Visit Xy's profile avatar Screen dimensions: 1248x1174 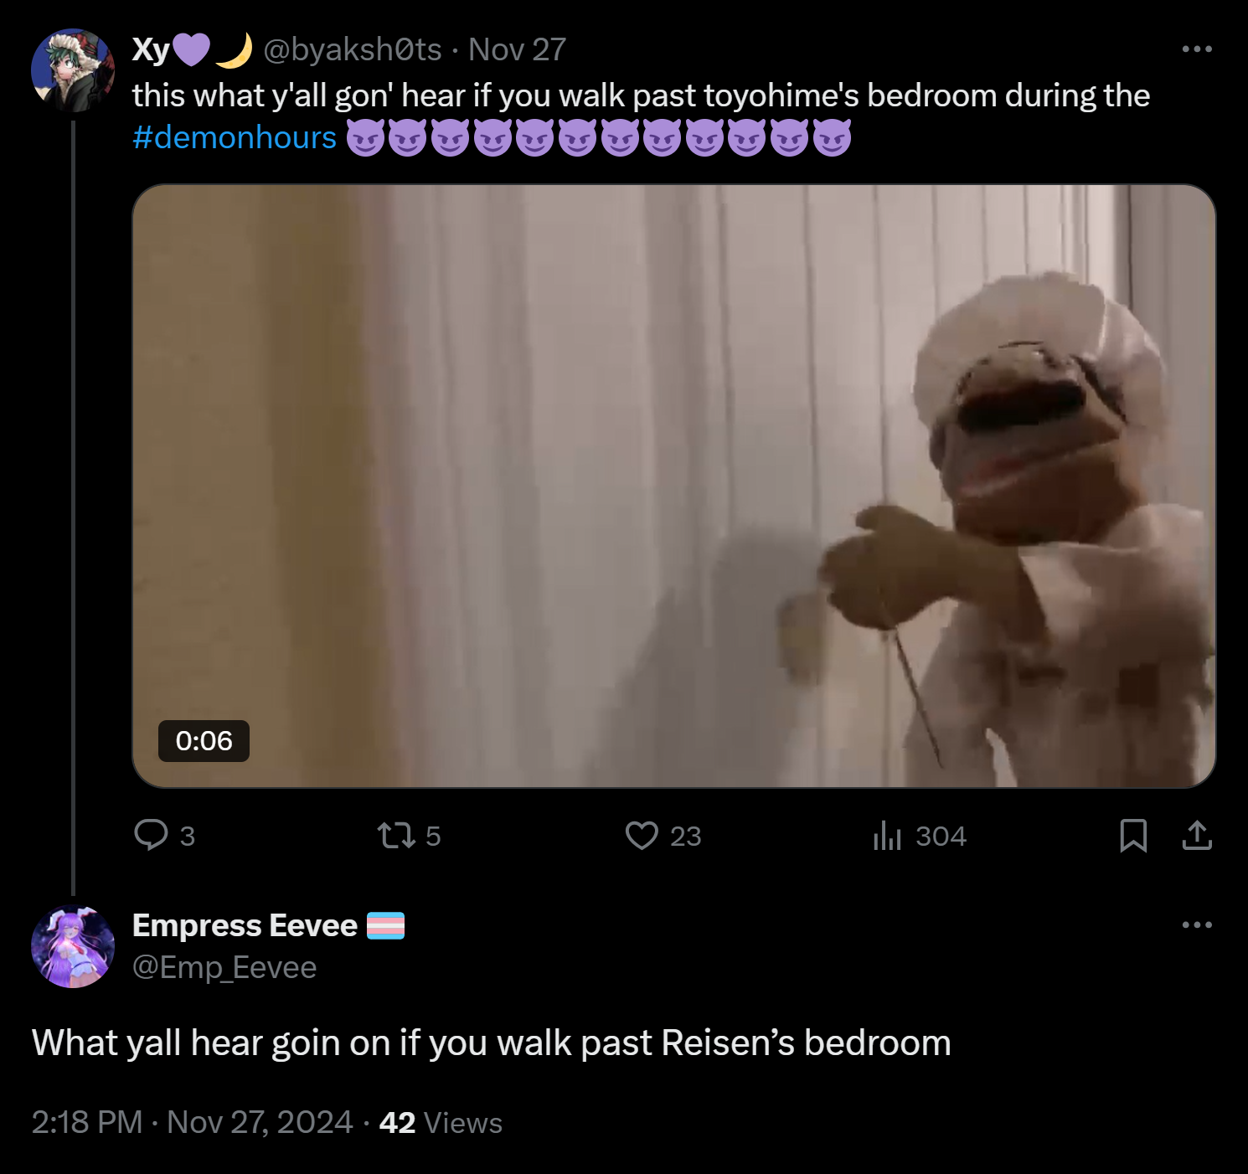73,70
